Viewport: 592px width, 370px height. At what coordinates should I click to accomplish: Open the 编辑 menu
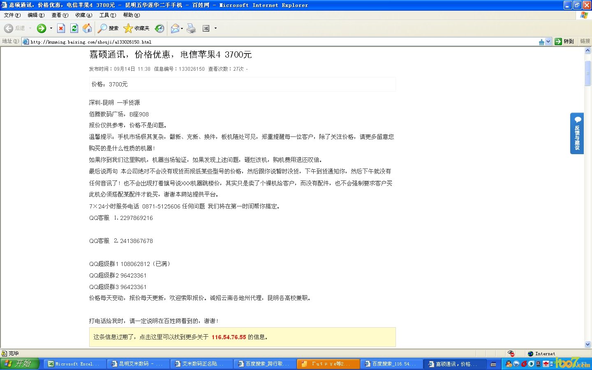[x=36, y=15]
